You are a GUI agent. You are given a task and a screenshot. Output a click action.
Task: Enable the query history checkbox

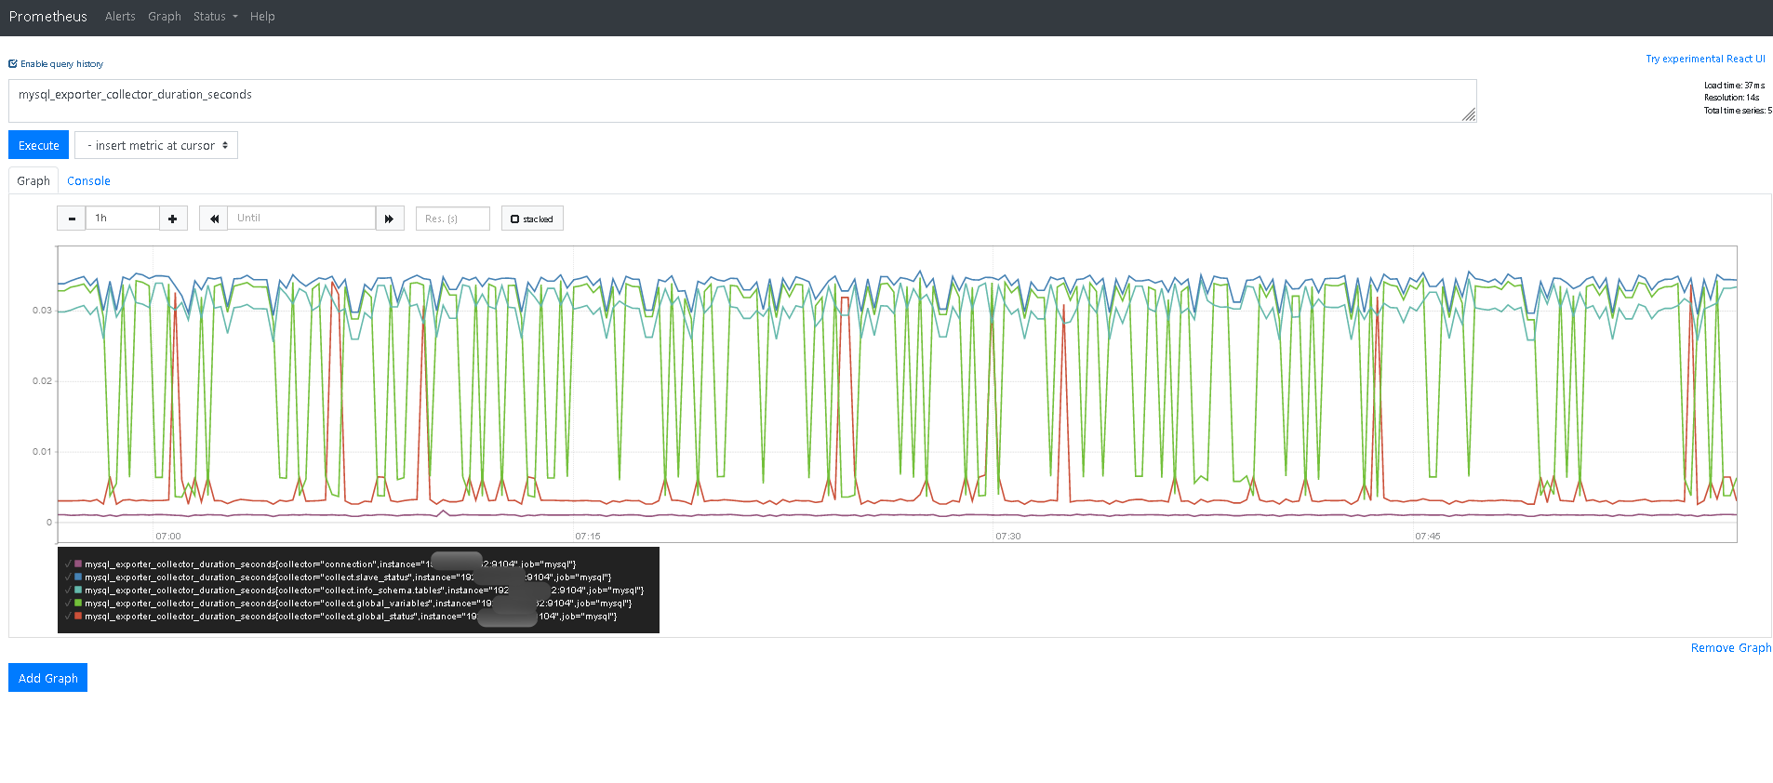[x=13, y=64]
